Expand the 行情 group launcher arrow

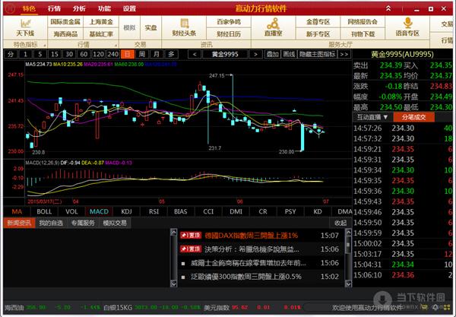[116, 46]
